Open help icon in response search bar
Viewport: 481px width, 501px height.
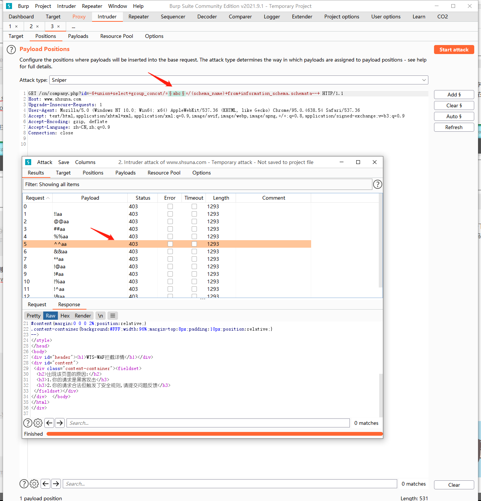28,423
